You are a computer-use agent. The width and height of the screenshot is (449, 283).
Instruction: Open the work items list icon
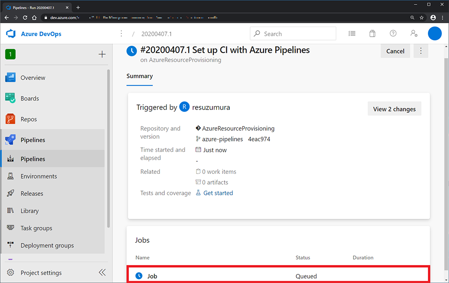pyautogui.click(x=352, y=34)
